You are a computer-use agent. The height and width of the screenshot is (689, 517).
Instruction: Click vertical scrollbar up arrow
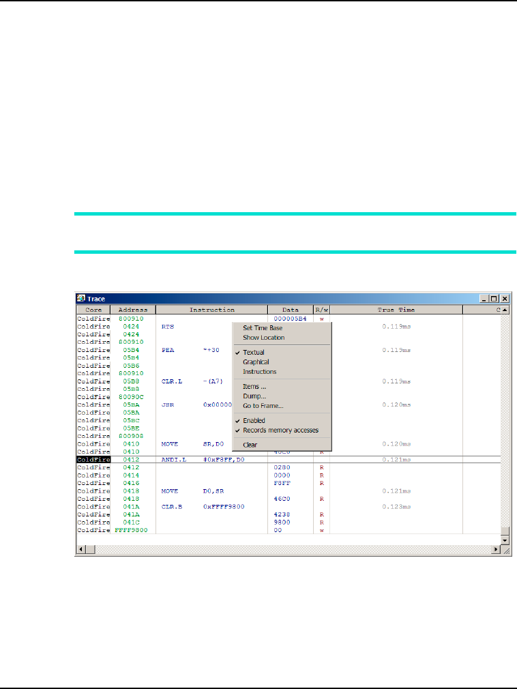coord(505,310)
